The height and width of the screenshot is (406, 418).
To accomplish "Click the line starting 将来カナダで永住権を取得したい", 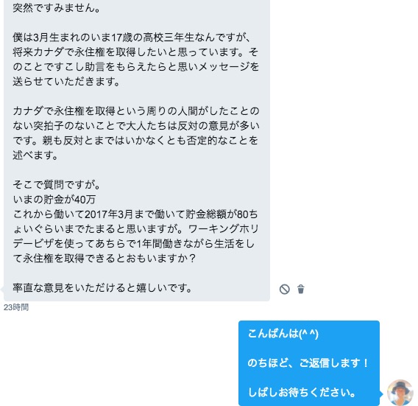I will point(135,52).
